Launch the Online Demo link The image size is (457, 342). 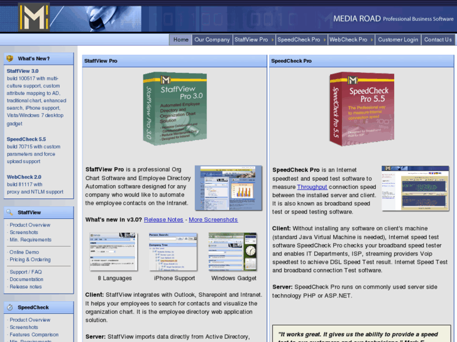click(x=24, y=252)
